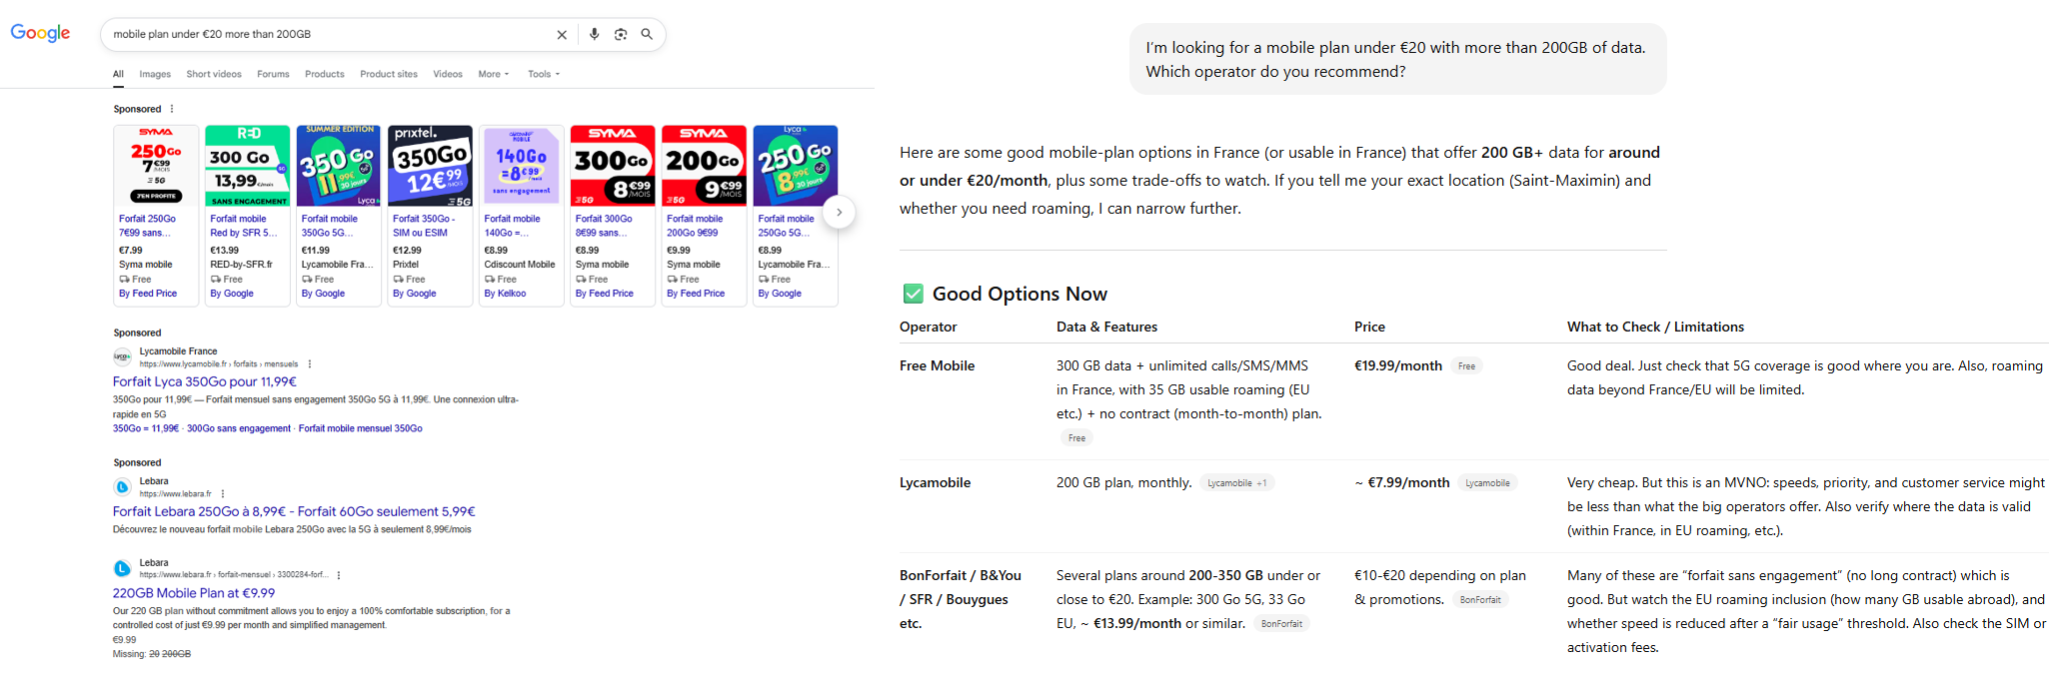Viewport: 2072px width, 673px height.
Task: Open three-dot menu beside lebara.fr forfait-mensuel URL
Action: (x=339, y=575)
